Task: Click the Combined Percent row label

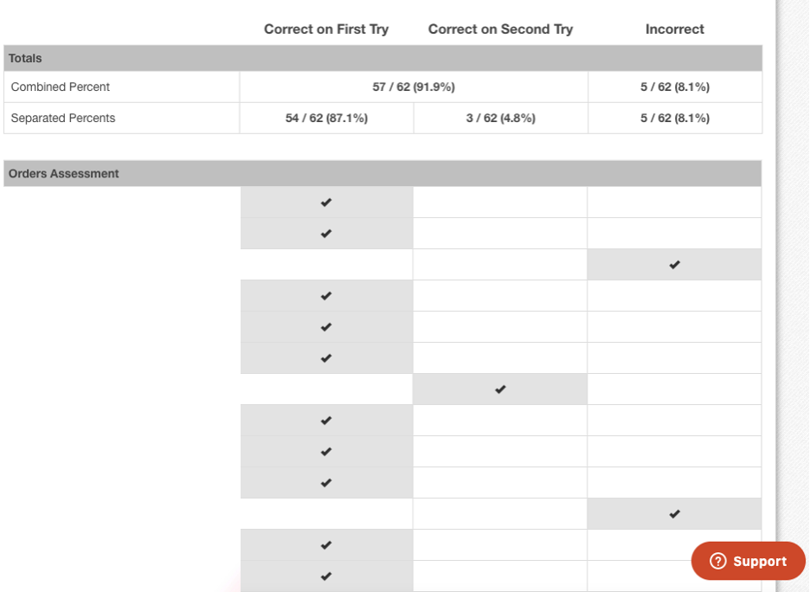Action: pos(61,87)
